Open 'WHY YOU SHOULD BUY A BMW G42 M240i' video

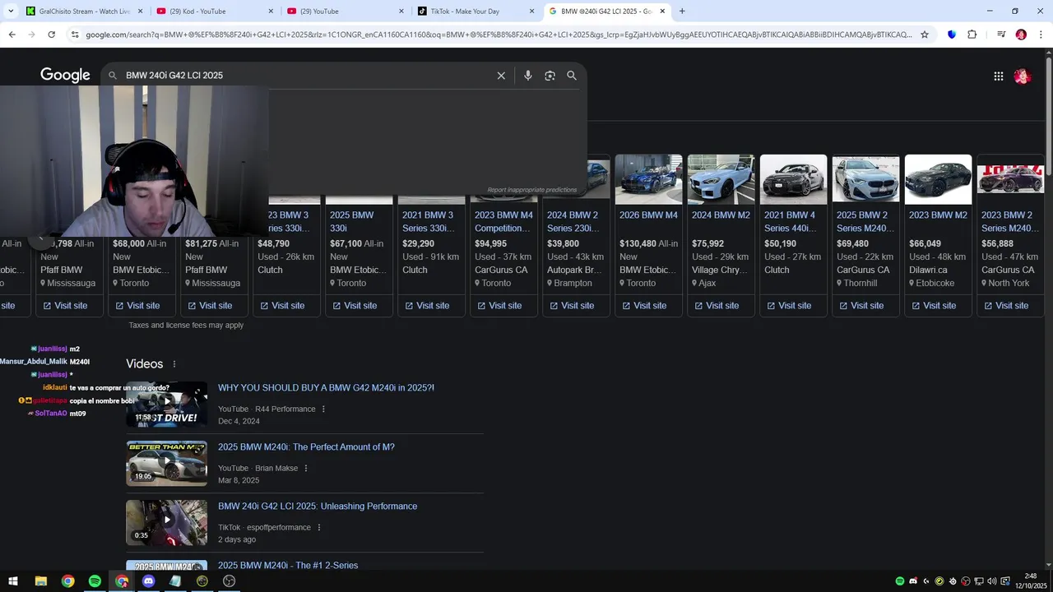coord(326,388)
